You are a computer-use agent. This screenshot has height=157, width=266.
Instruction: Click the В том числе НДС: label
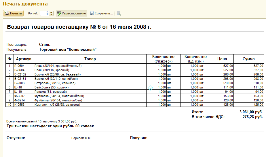(208, 117)
